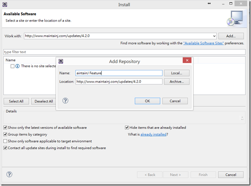
Task: Click the repository Name input field
Action: pos(119,73)
